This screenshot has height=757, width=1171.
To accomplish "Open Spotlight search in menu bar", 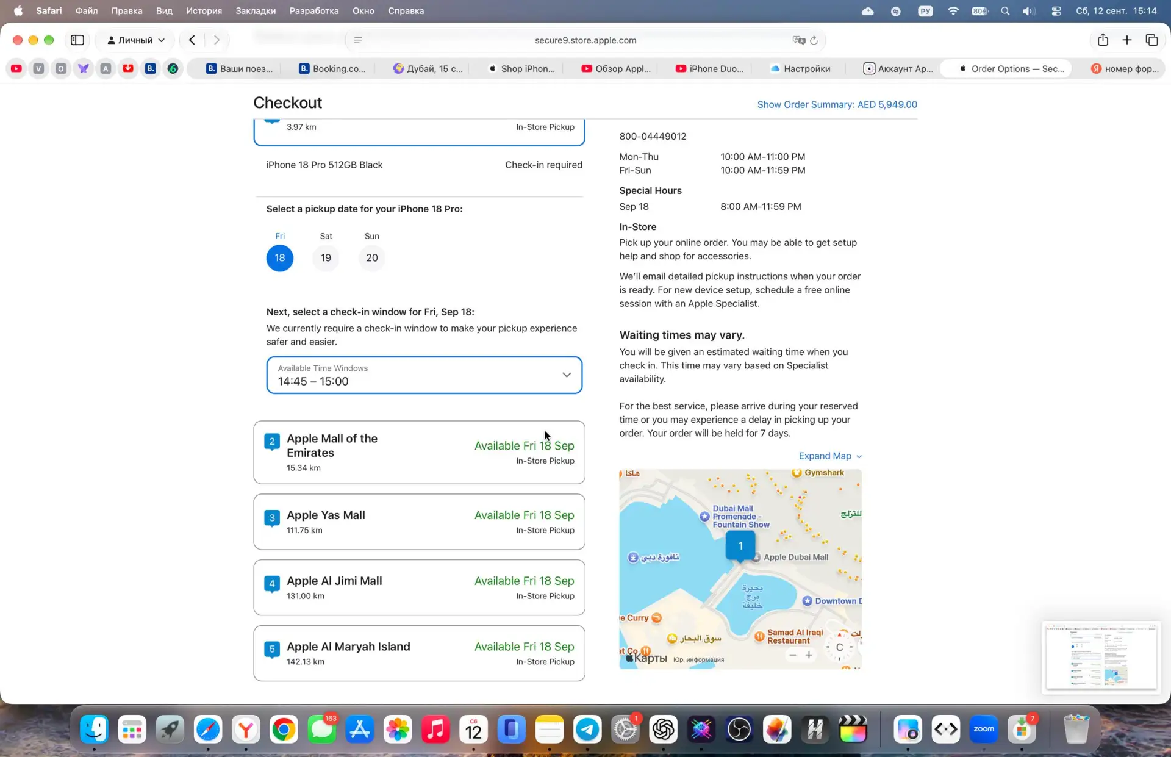I will [x=1005, y=11].
